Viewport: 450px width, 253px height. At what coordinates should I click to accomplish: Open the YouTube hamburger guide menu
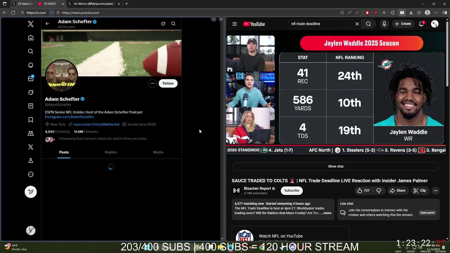pyautogui.click(x=234, y=24)
